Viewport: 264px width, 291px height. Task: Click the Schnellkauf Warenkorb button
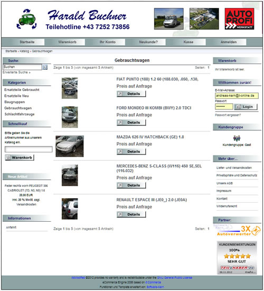[x=20, y=158]
